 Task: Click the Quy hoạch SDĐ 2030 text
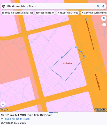click(x=13, y=123)
